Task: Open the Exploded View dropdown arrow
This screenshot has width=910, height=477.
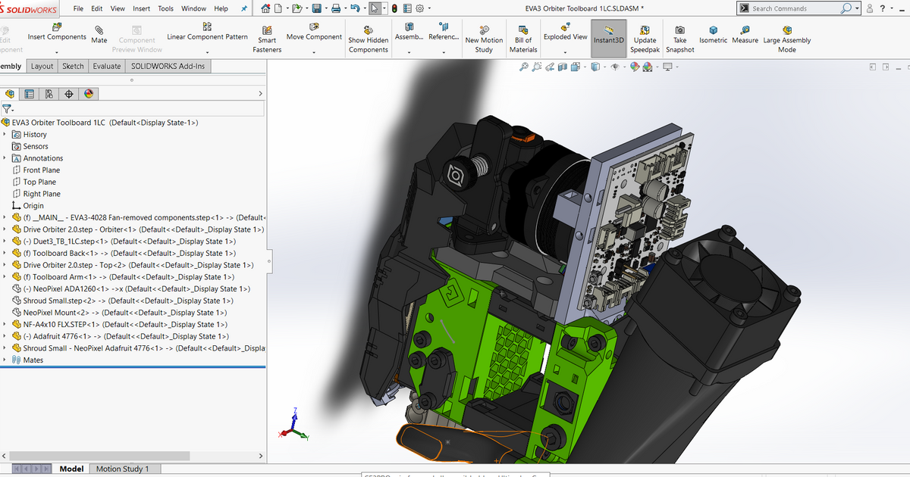Action: (565, 53)
